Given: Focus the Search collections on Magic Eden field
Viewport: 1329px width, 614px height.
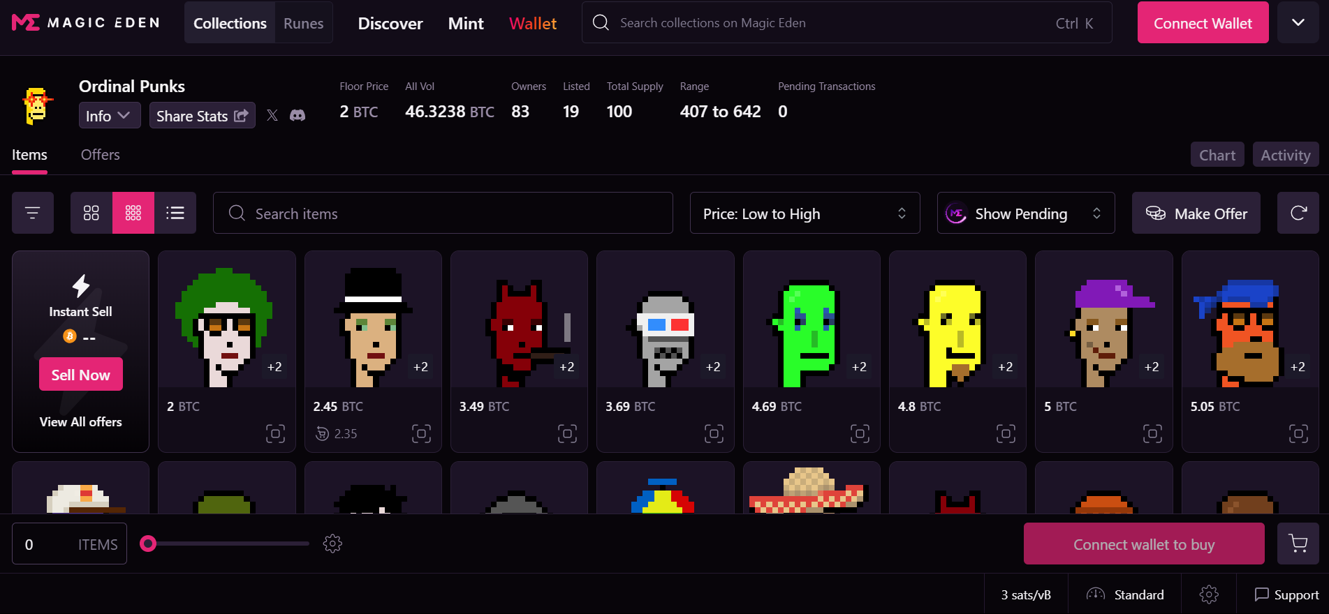Looking at the screenshot, I should point(847,22).
